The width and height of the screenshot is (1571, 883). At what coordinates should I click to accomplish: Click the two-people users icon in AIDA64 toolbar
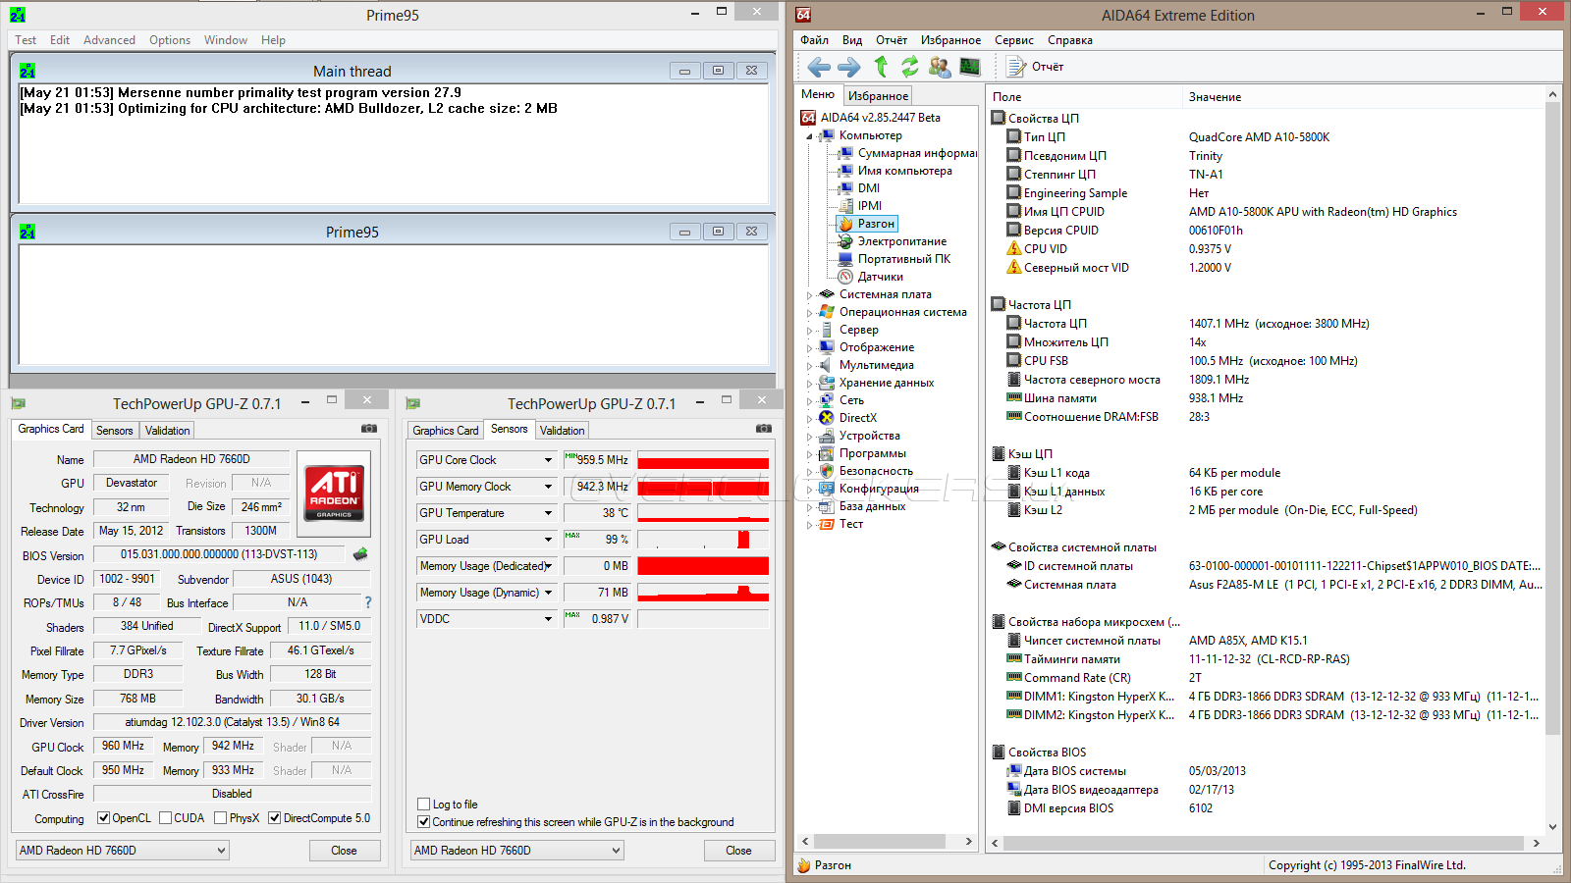point(940,67)
